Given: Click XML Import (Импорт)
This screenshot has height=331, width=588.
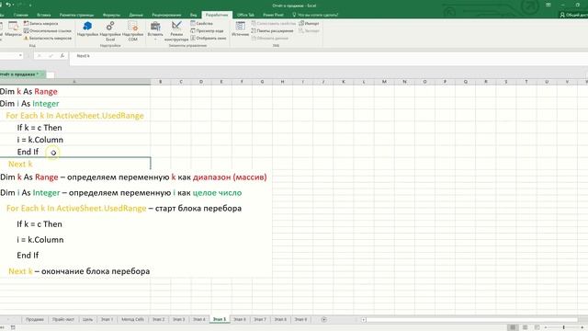Looking at the screenshot, I should (309, 23).
